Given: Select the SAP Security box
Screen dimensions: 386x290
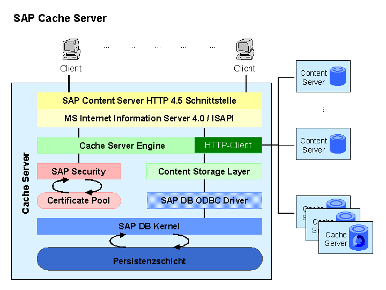Looking at the screenshot, I should [x=79, y=171].
